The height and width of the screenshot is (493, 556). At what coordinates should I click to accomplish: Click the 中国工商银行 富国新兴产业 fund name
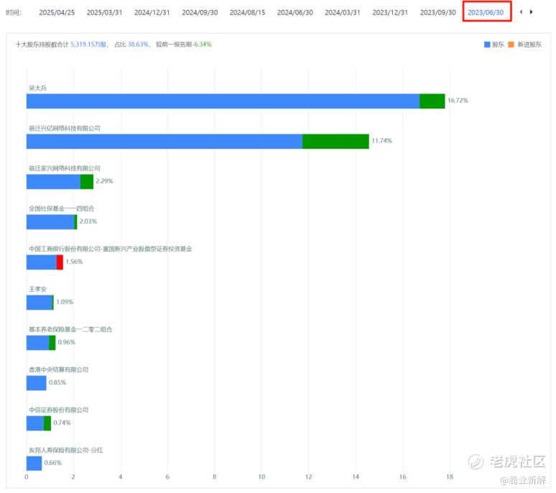[x=111, y=249]
